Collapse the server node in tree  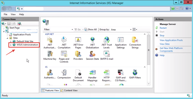point(4,31)
